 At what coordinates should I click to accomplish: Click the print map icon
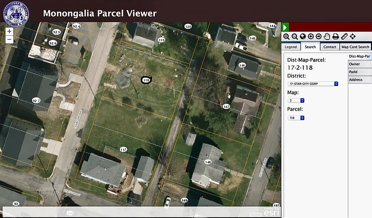(335, 36)
